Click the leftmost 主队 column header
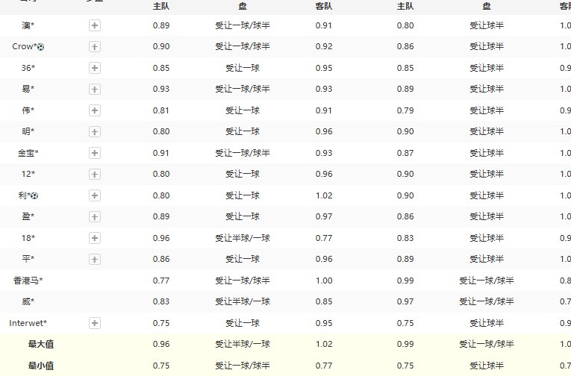Viewport: 571px width, 376px height. click(x=160, y=6)
